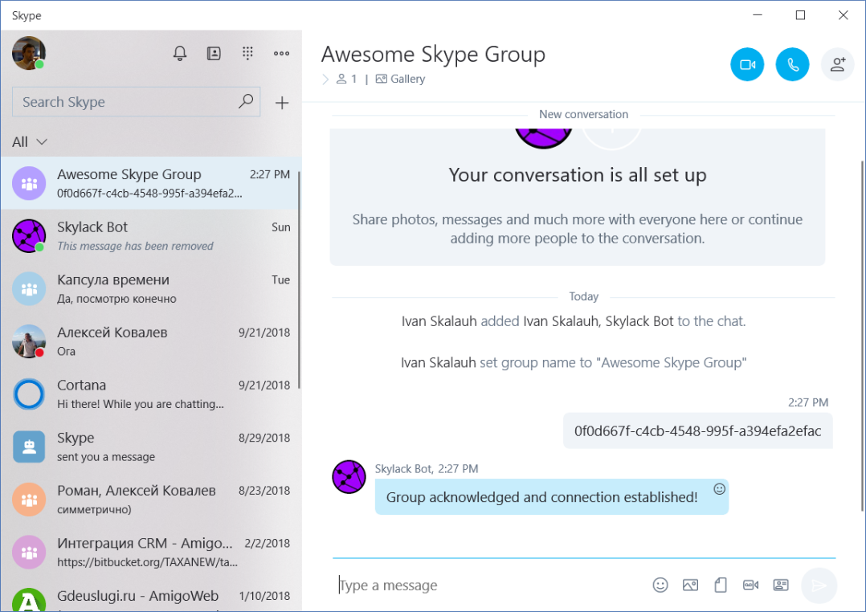Click the sent message 0f0d667f-c4cb-4548 bubble
The image size is (866, 612).
(697, 430)
